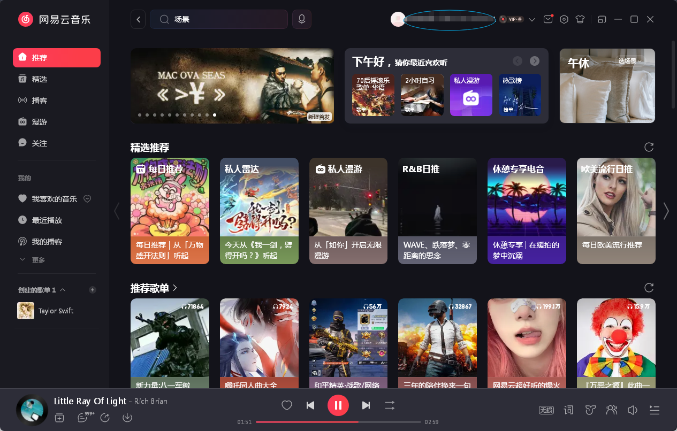677x431 pixels.
Task: Pause the current song
Action: pos(338,405)
